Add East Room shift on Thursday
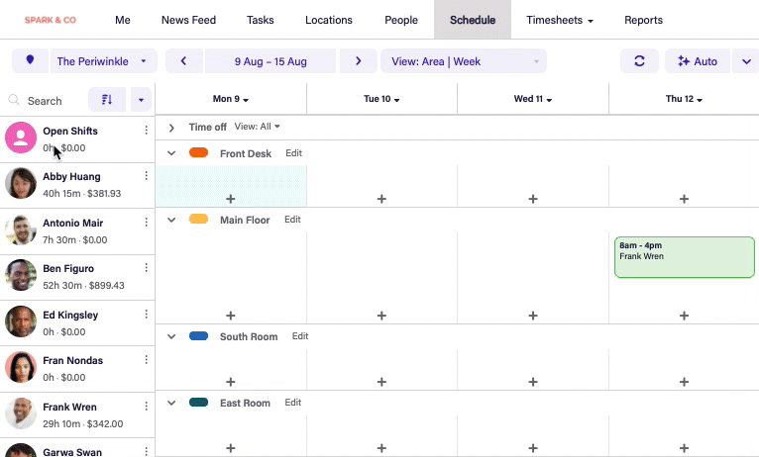Image resolution: width=759 pixels, height=457 pixels. coord(684,448)
